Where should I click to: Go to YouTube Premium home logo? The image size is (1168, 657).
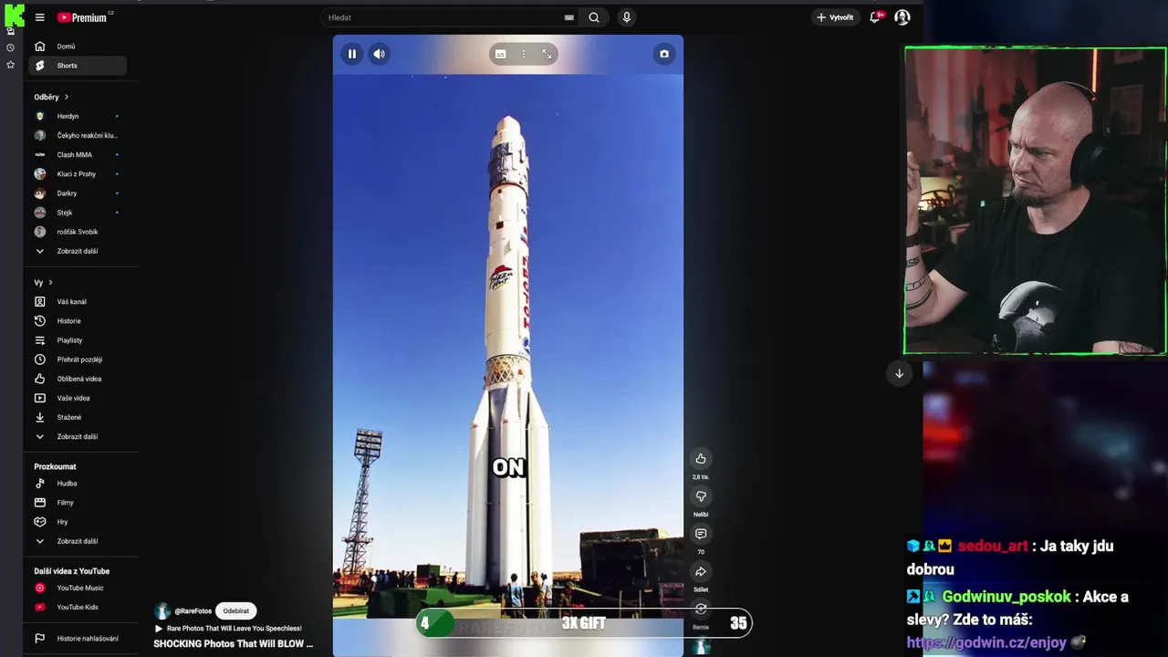click(x=82, y=17)
